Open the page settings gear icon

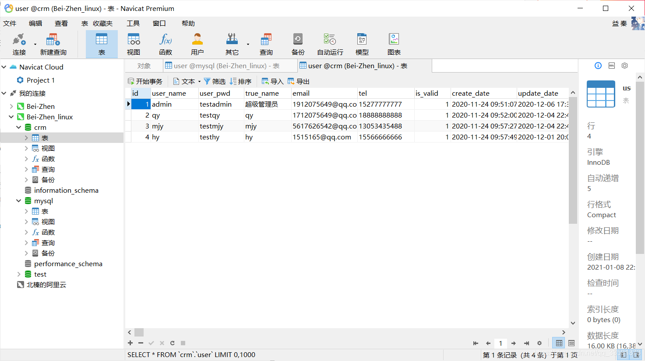coord(539,343)
